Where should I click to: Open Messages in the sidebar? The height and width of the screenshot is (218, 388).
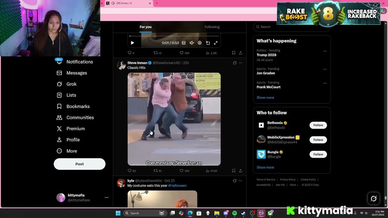click(72, 73)
